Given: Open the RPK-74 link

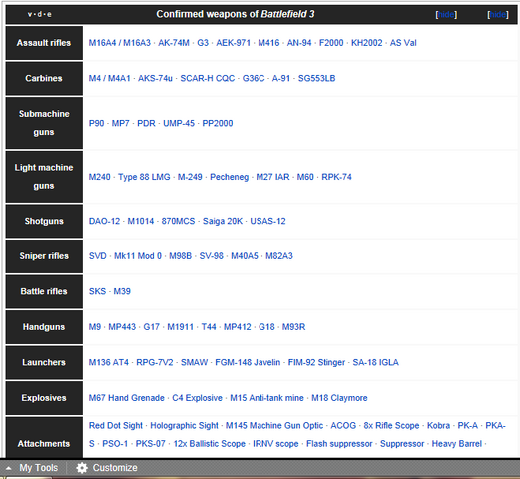Looking at the screenshot, I should 336,177.
